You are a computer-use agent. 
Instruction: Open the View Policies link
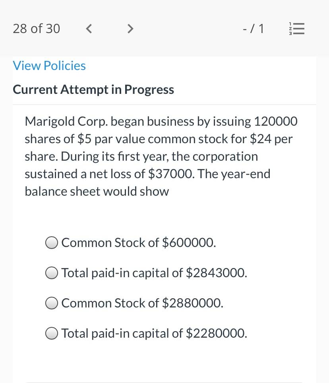(x=49, y=66)
